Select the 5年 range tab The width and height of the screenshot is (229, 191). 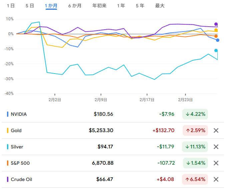(140, 6)
